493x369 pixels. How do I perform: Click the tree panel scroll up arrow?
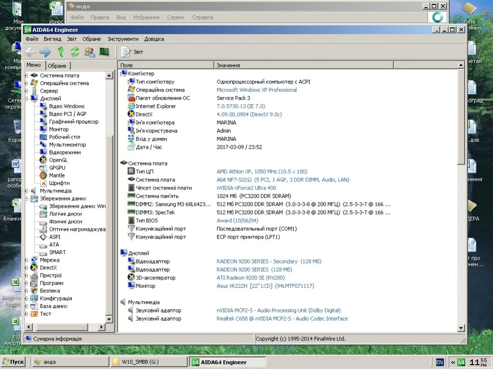pyautogui.click(x=109, y=76)
